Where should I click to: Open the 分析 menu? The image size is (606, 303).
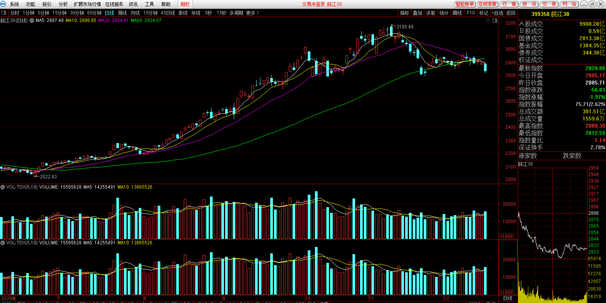click(63, 4)
